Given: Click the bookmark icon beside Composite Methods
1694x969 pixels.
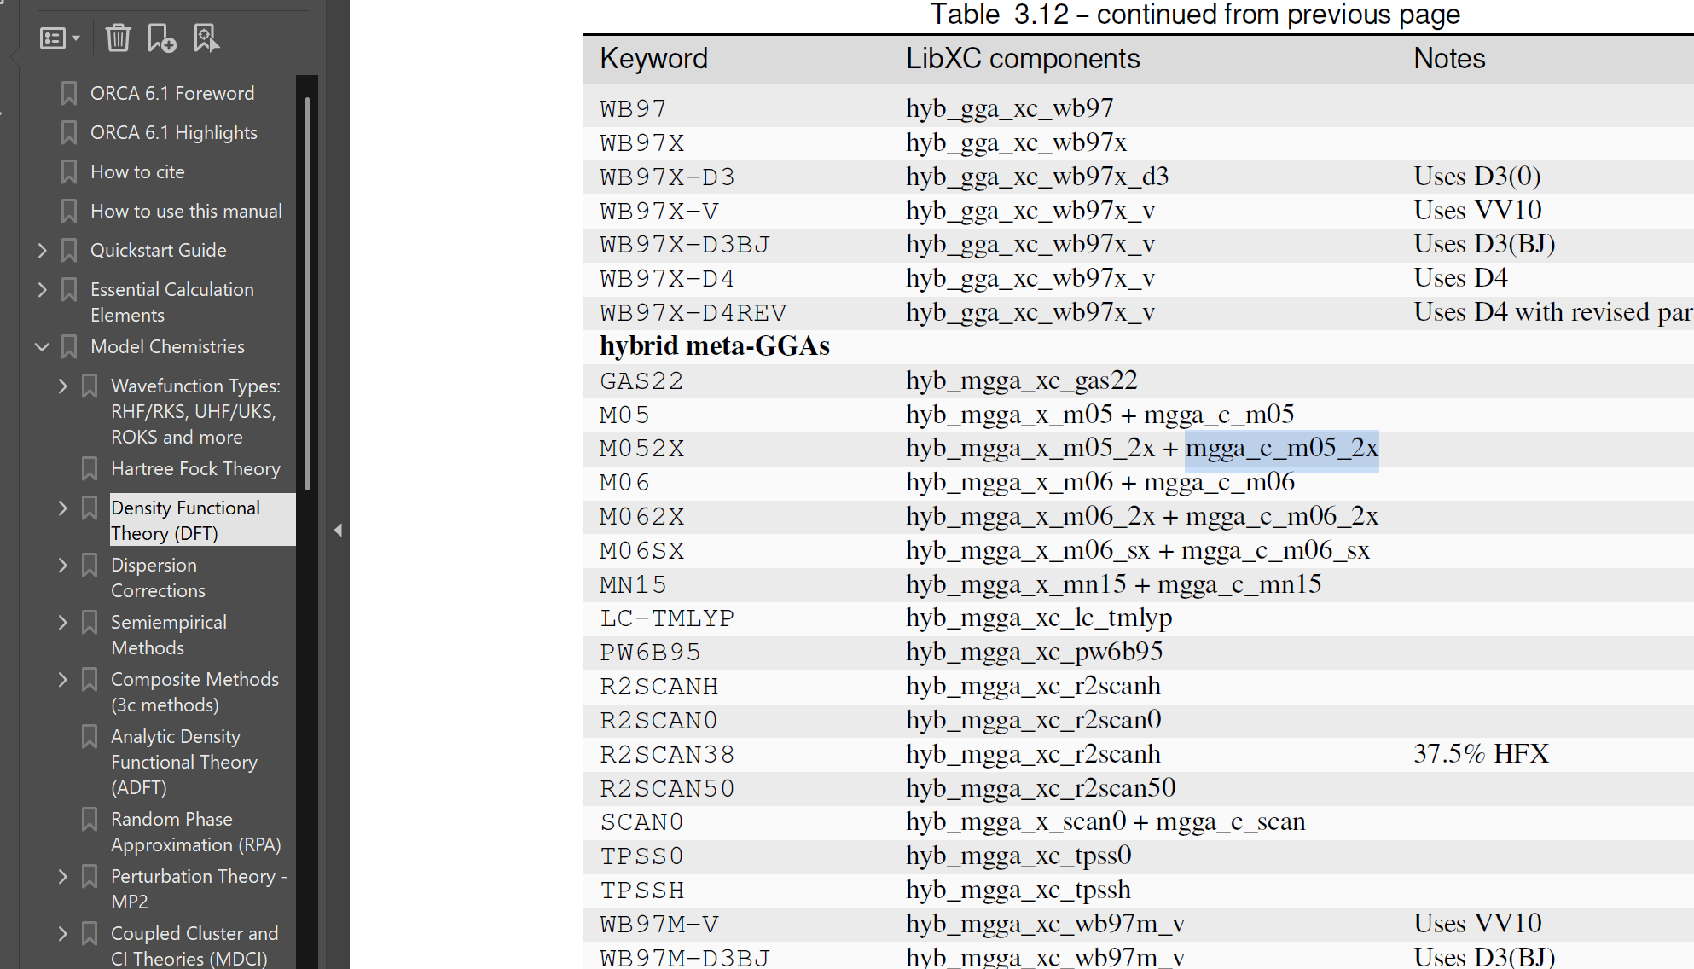Looking at the screenshot, I should coord(90,679).
